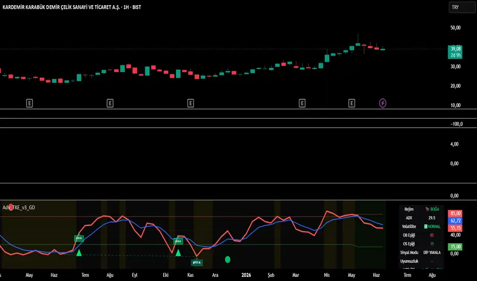This screenshot has width=477, height=281.
Task: Click the 30,00 price axis label
Action: (x=456, y=66)
